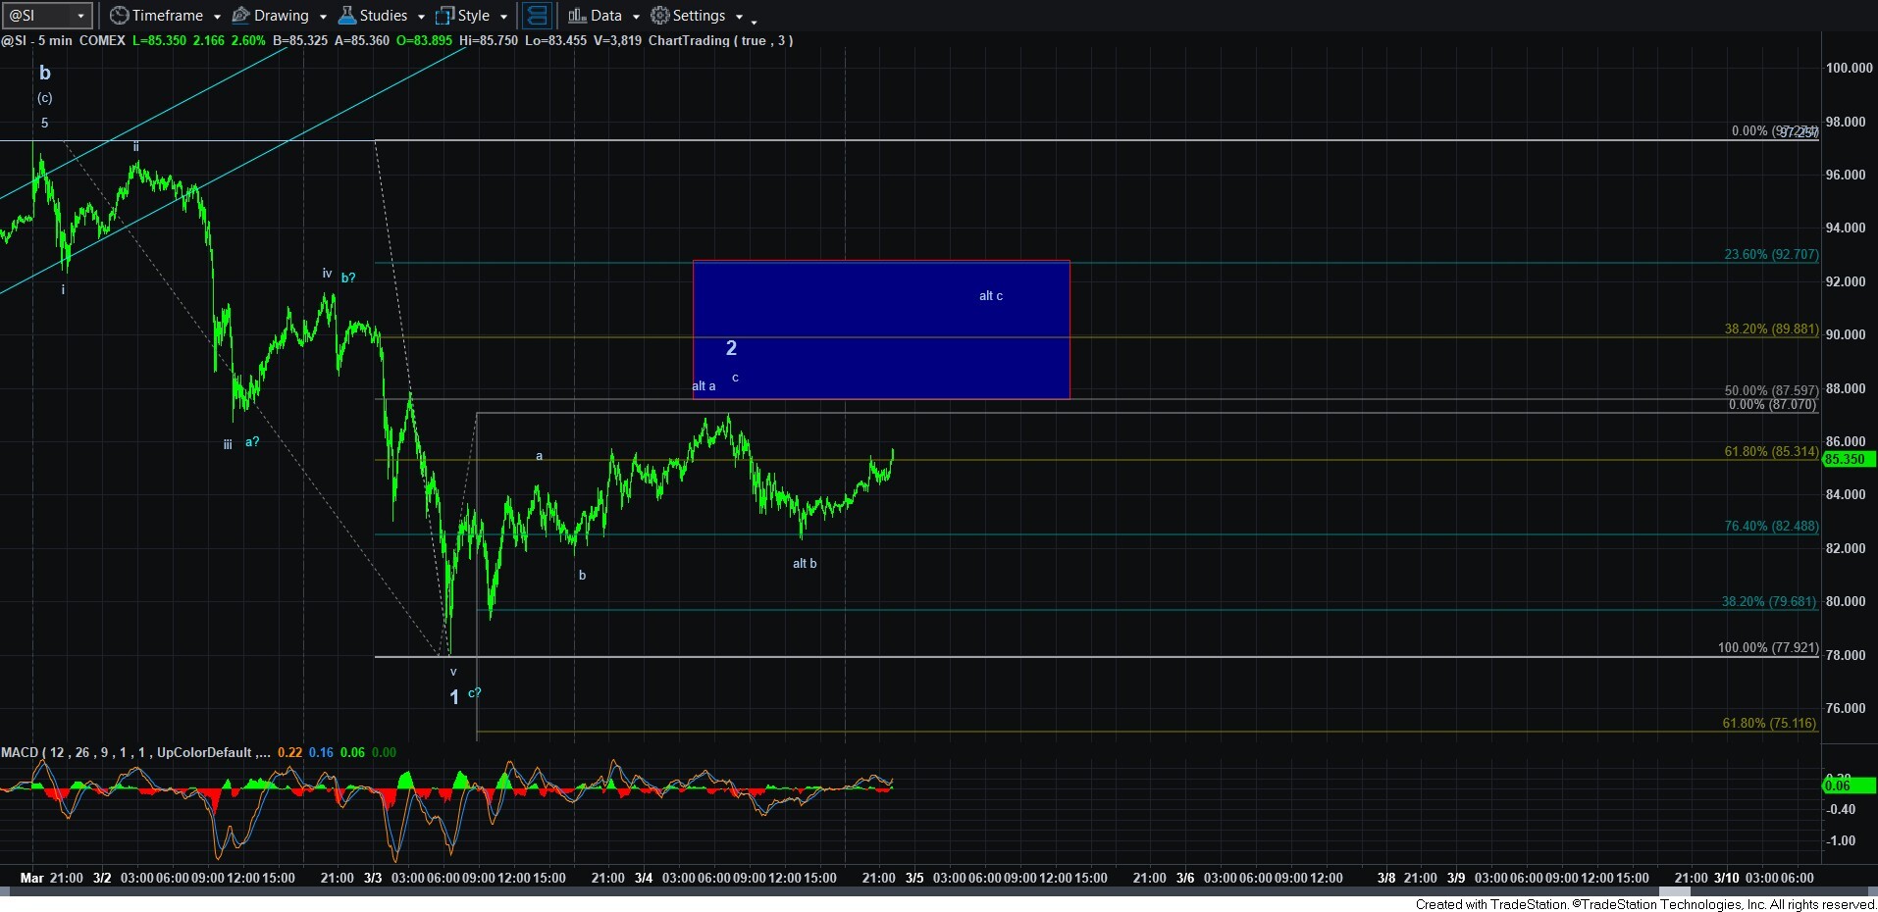Click the Data bar-chart icon

577,16
